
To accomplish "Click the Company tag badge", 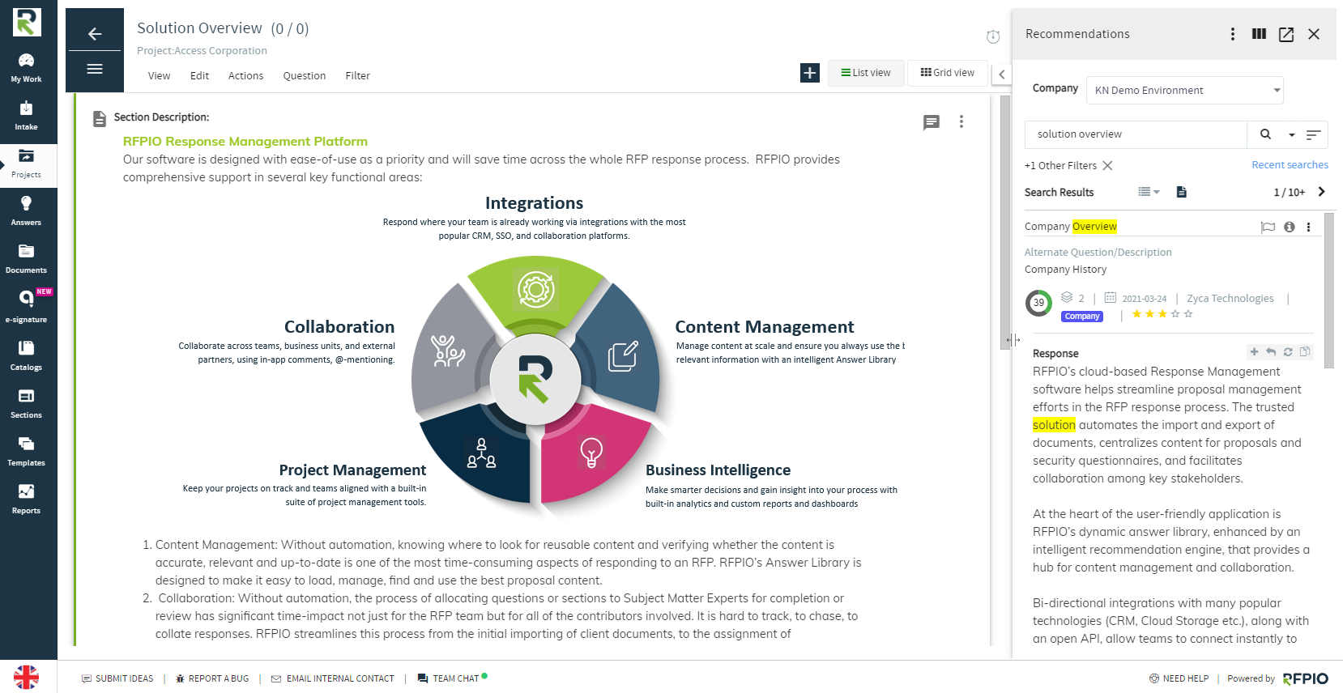I will pos(1082,317).
